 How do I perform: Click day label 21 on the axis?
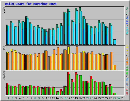coord(84,98)
